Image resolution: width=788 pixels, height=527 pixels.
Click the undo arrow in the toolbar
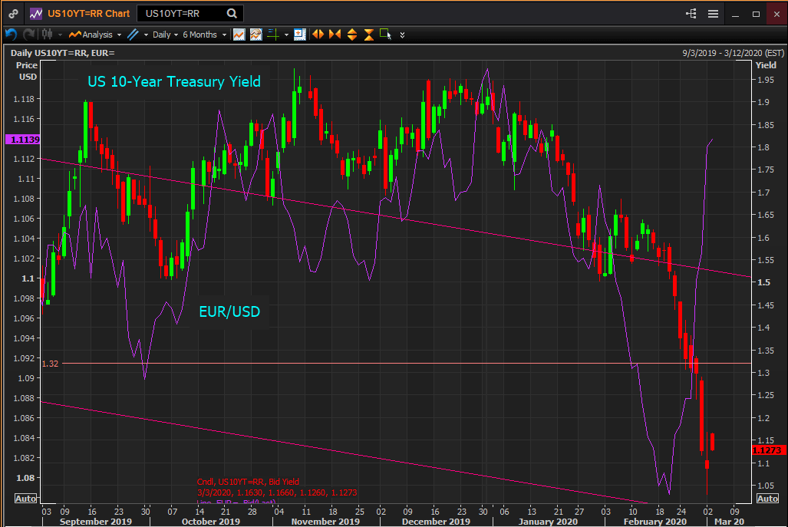(11, 35)
